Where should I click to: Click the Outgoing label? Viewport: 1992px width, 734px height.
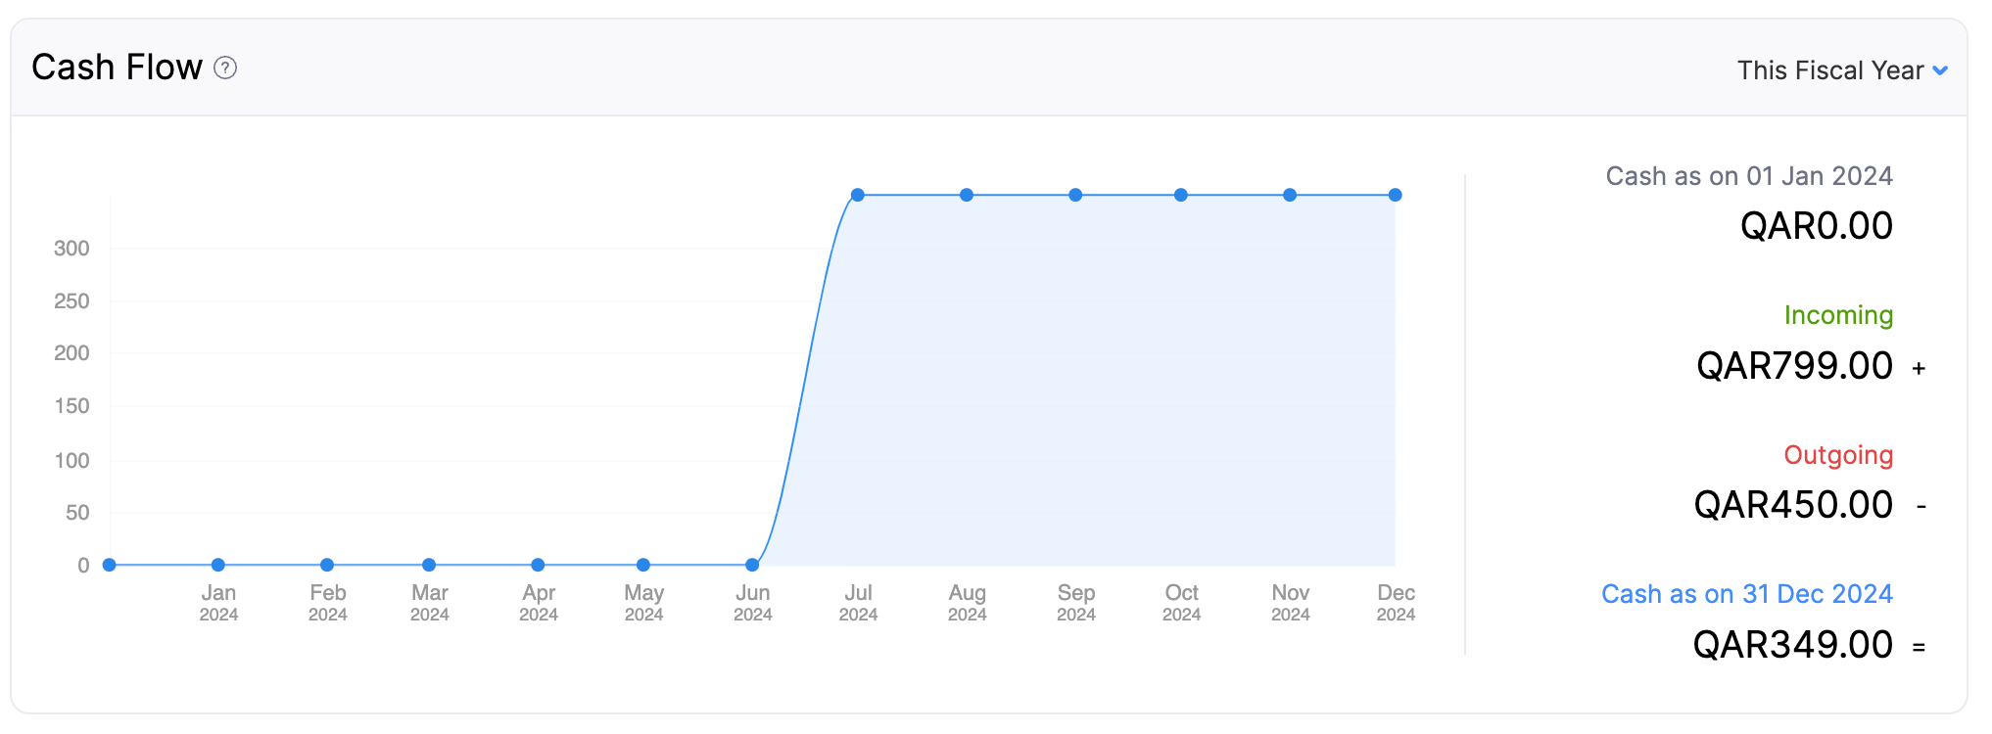[1839, 455]
